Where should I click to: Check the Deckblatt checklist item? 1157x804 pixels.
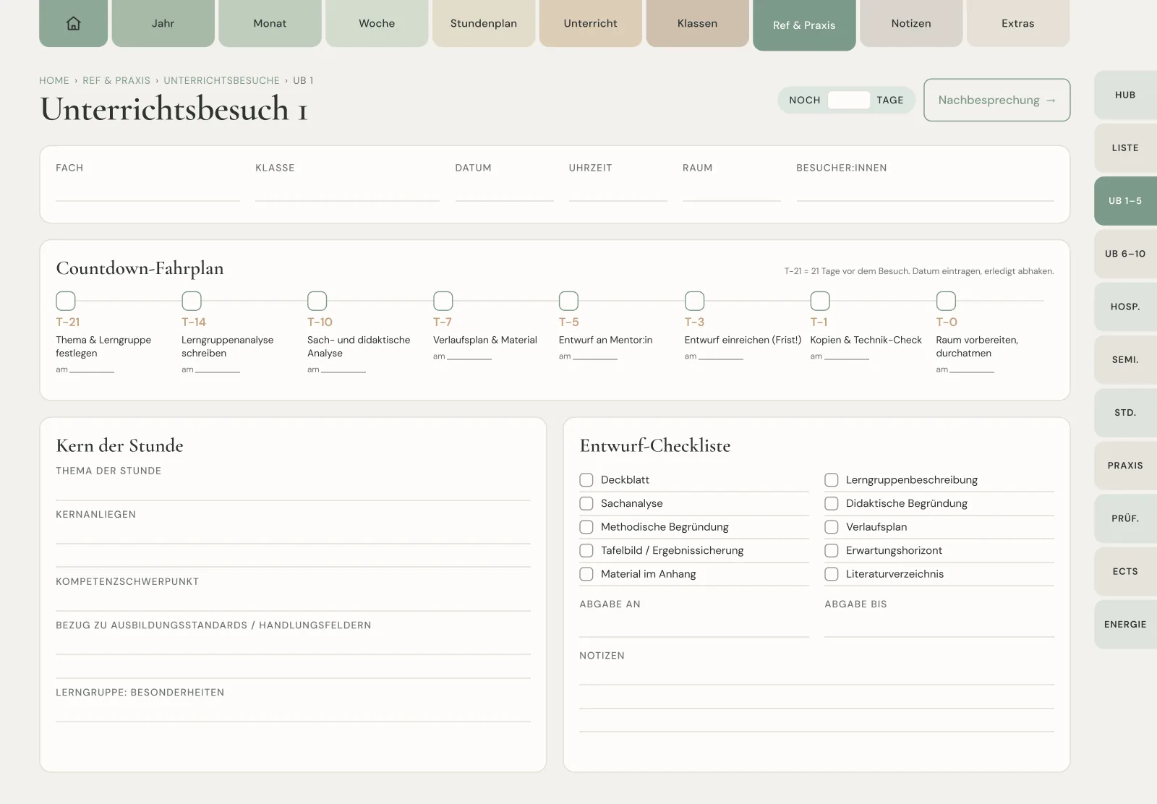point(586,480)
